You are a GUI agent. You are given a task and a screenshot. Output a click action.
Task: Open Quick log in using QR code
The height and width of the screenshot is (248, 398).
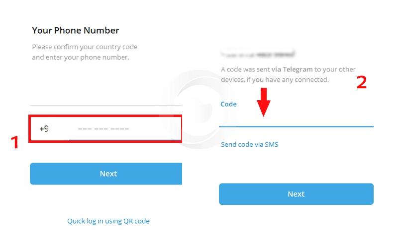click(108, 221)
